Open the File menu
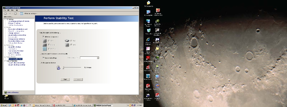Viewport: 287px width, 107px height. (5, 10)
